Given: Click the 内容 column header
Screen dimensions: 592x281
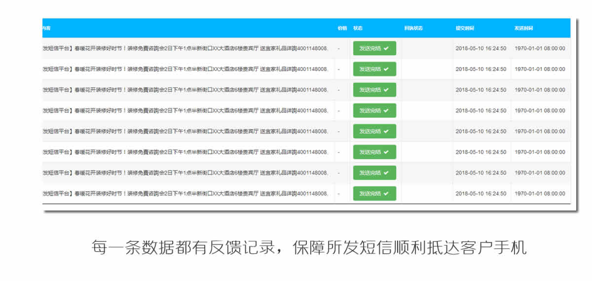Looking at the screenshot, I should pos(46,28).
